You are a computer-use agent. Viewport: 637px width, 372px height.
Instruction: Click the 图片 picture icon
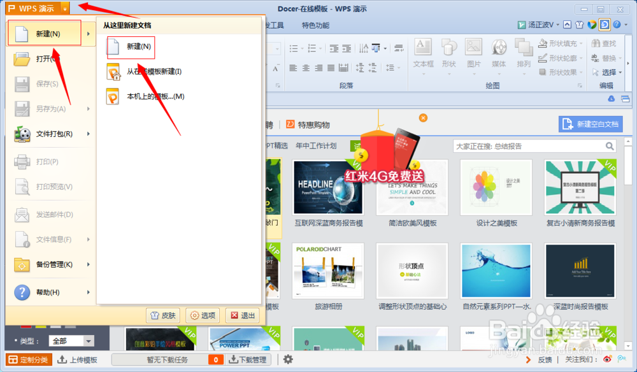coord(474,48)
